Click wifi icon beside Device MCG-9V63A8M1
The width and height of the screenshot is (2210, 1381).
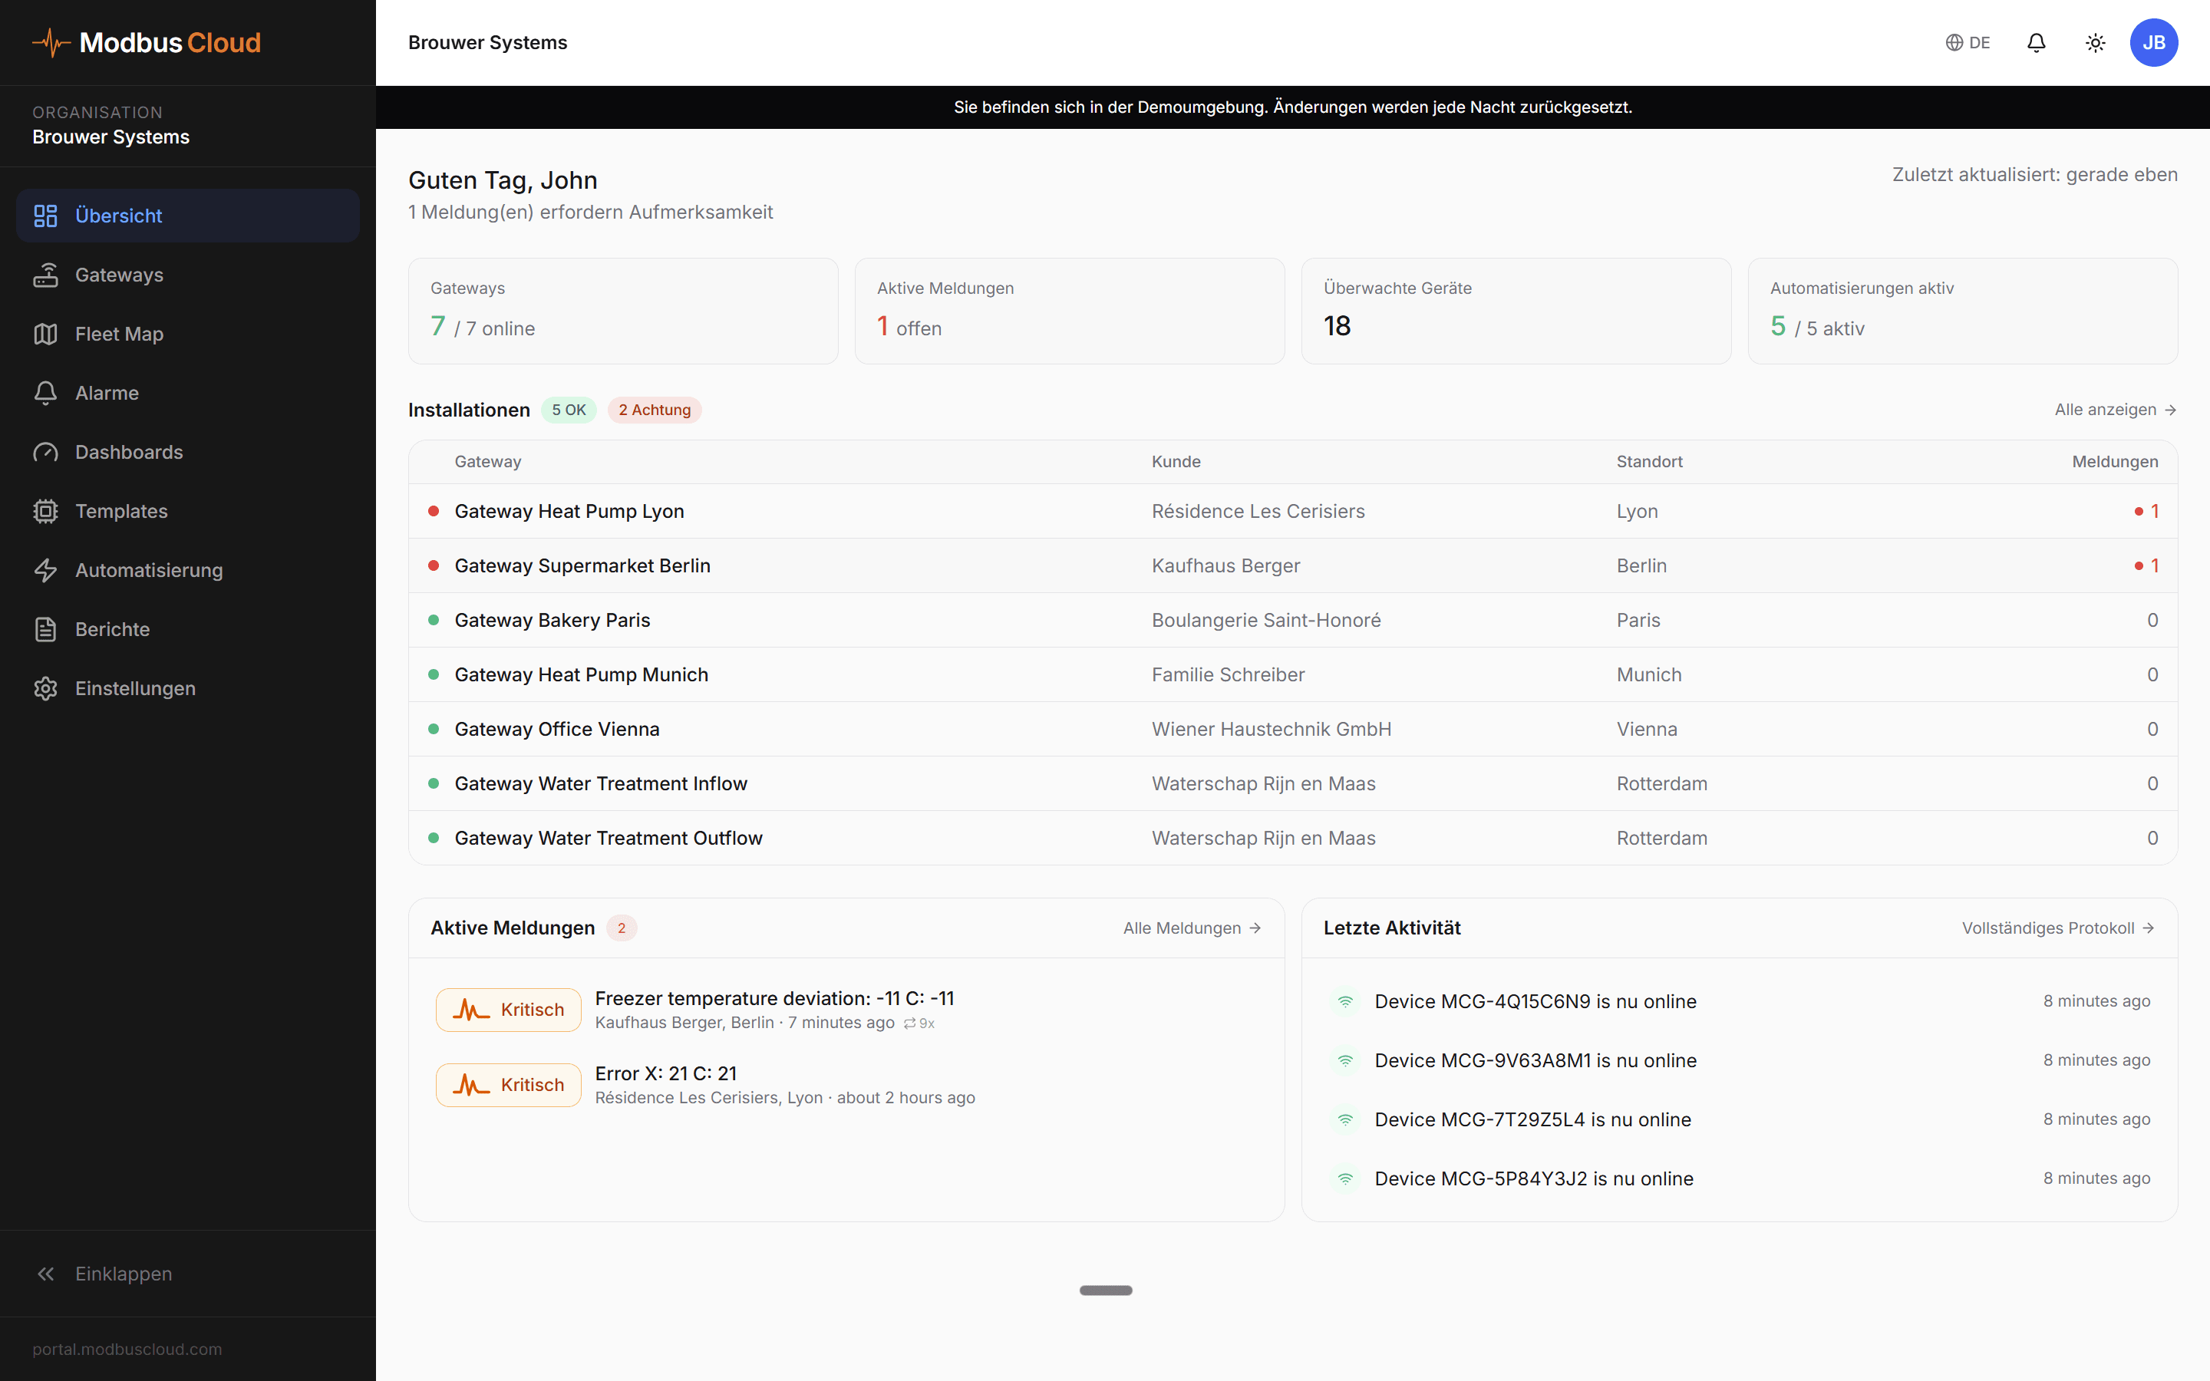(1345, 1060)
